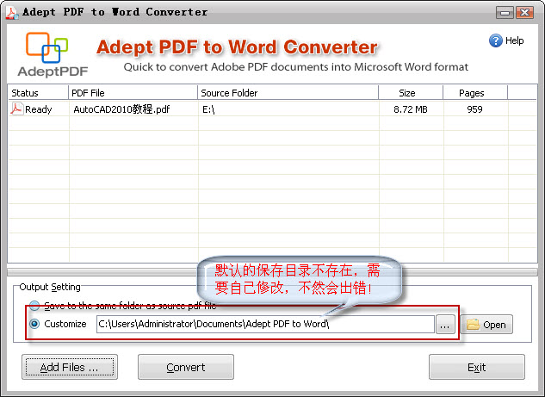Screen dimensions: 545x397
Task: Click the PDF icon beside Ready status
Action: coord(16,109)
